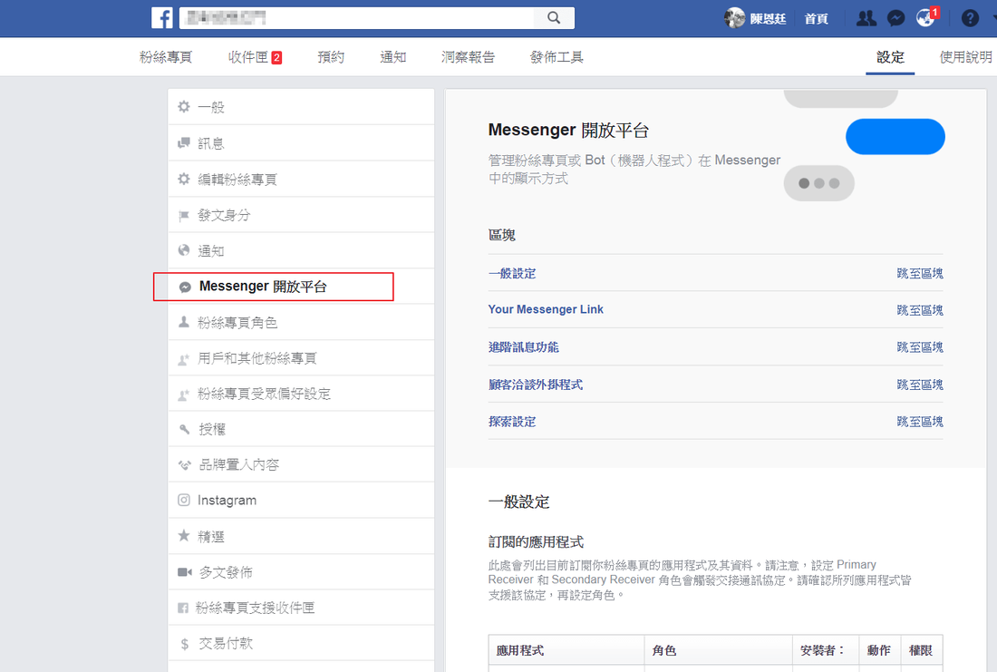
Task: Select 多文發佈 in the sidebar
Action: pyautogui.click(x=302, y=572)
